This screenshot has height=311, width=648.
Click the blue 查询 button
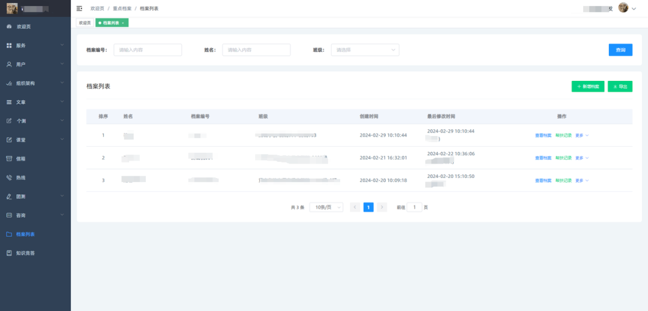point(620,50)
